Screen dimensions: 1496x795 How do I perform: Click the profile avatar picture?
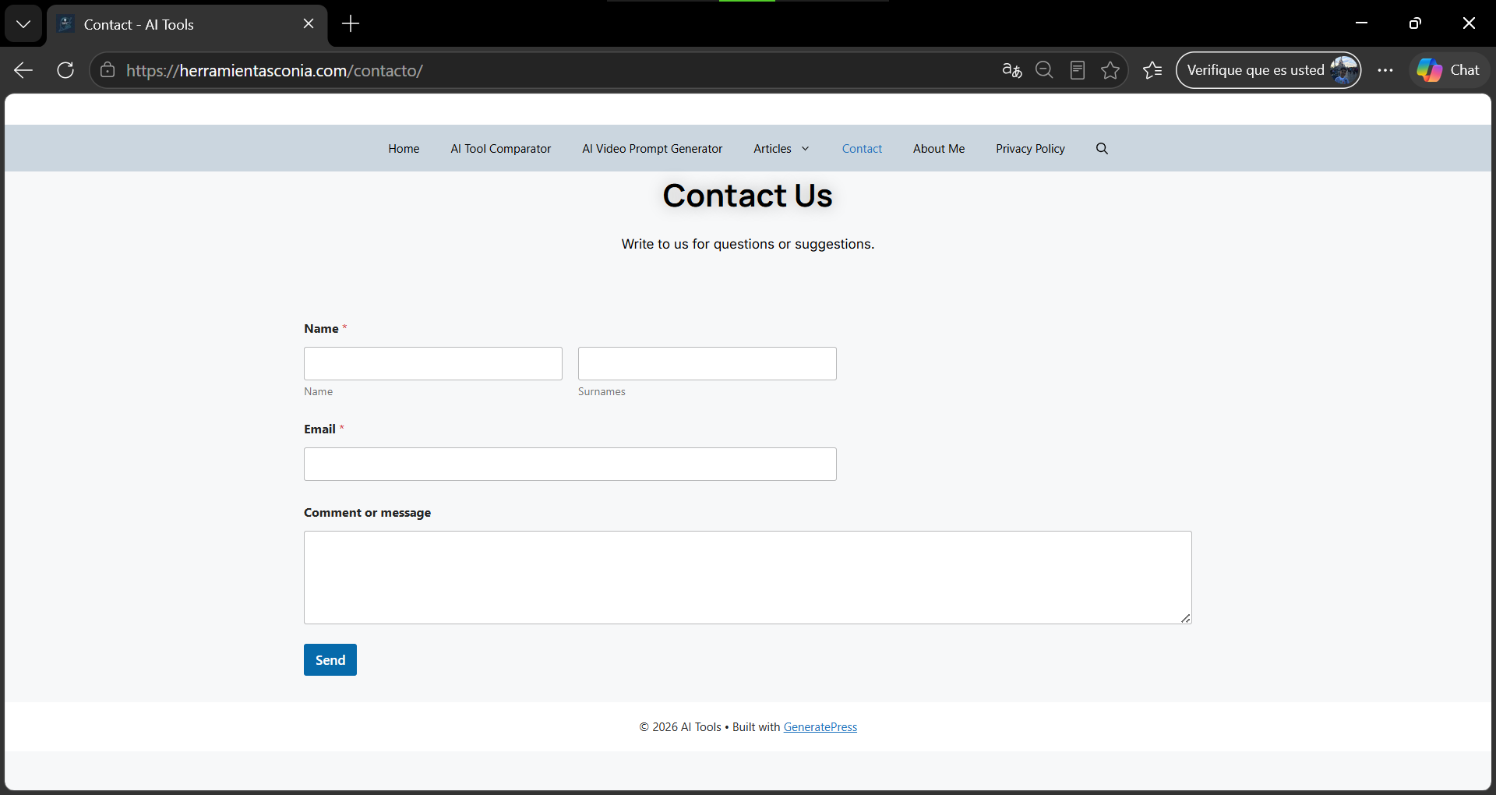pyautogui.click(x=1344, y=70)
